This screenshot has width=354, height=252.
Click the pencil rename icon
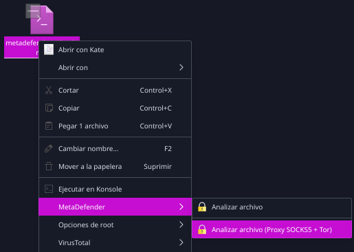[49, 148]
